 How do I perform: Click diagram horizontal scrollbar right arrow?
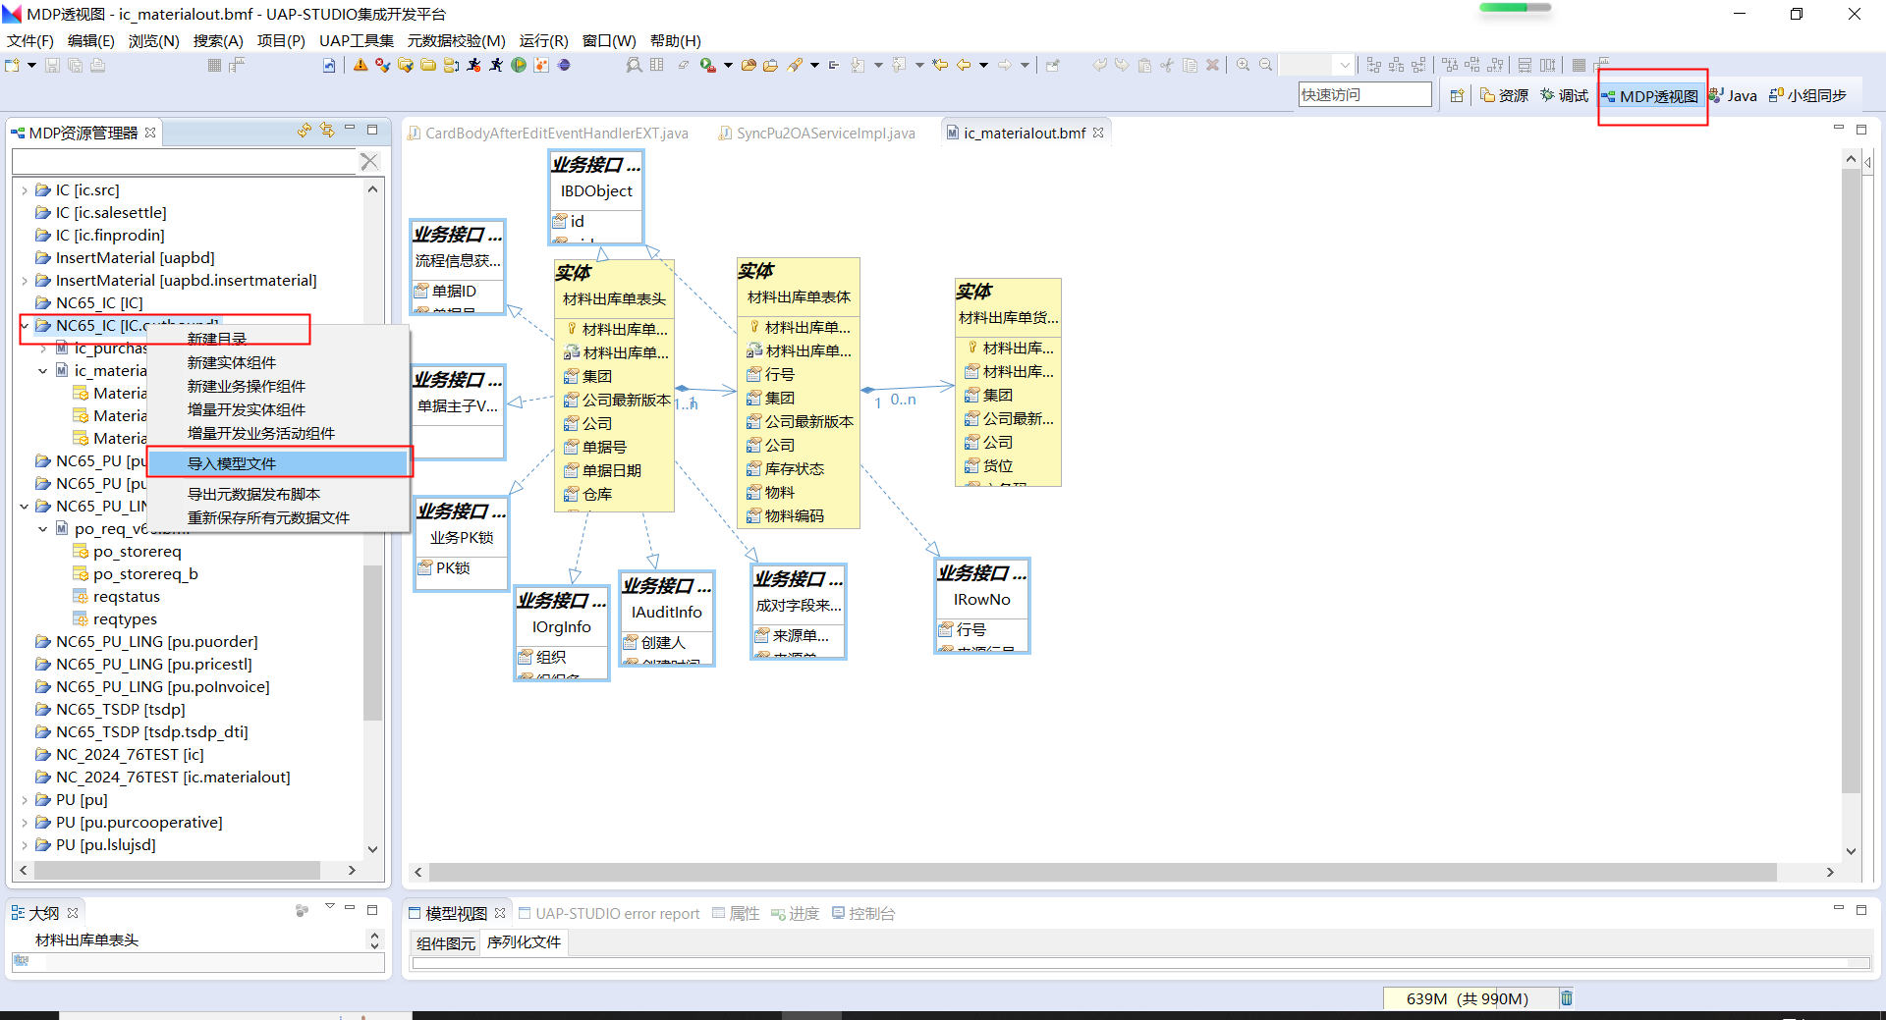click(x=1830, y=872)
